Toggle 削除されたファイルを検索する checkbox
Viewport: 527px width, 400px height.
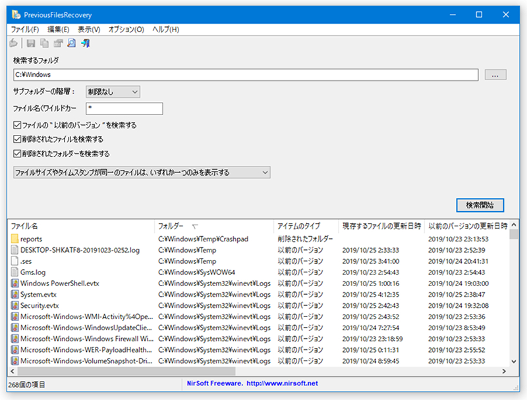tap(17, 139)
